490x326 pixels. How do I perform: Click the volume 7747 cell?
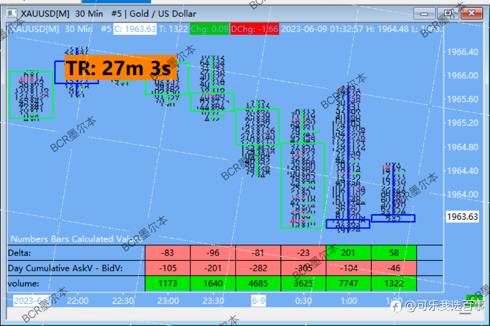tap(349, 283)
